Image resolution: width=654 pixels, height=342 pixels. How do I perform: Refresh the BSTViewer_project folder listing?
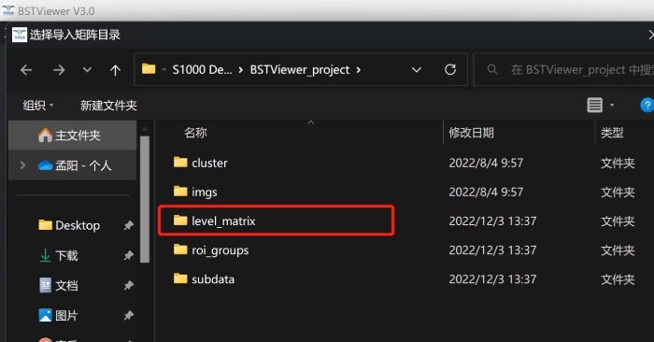(450, 69)
